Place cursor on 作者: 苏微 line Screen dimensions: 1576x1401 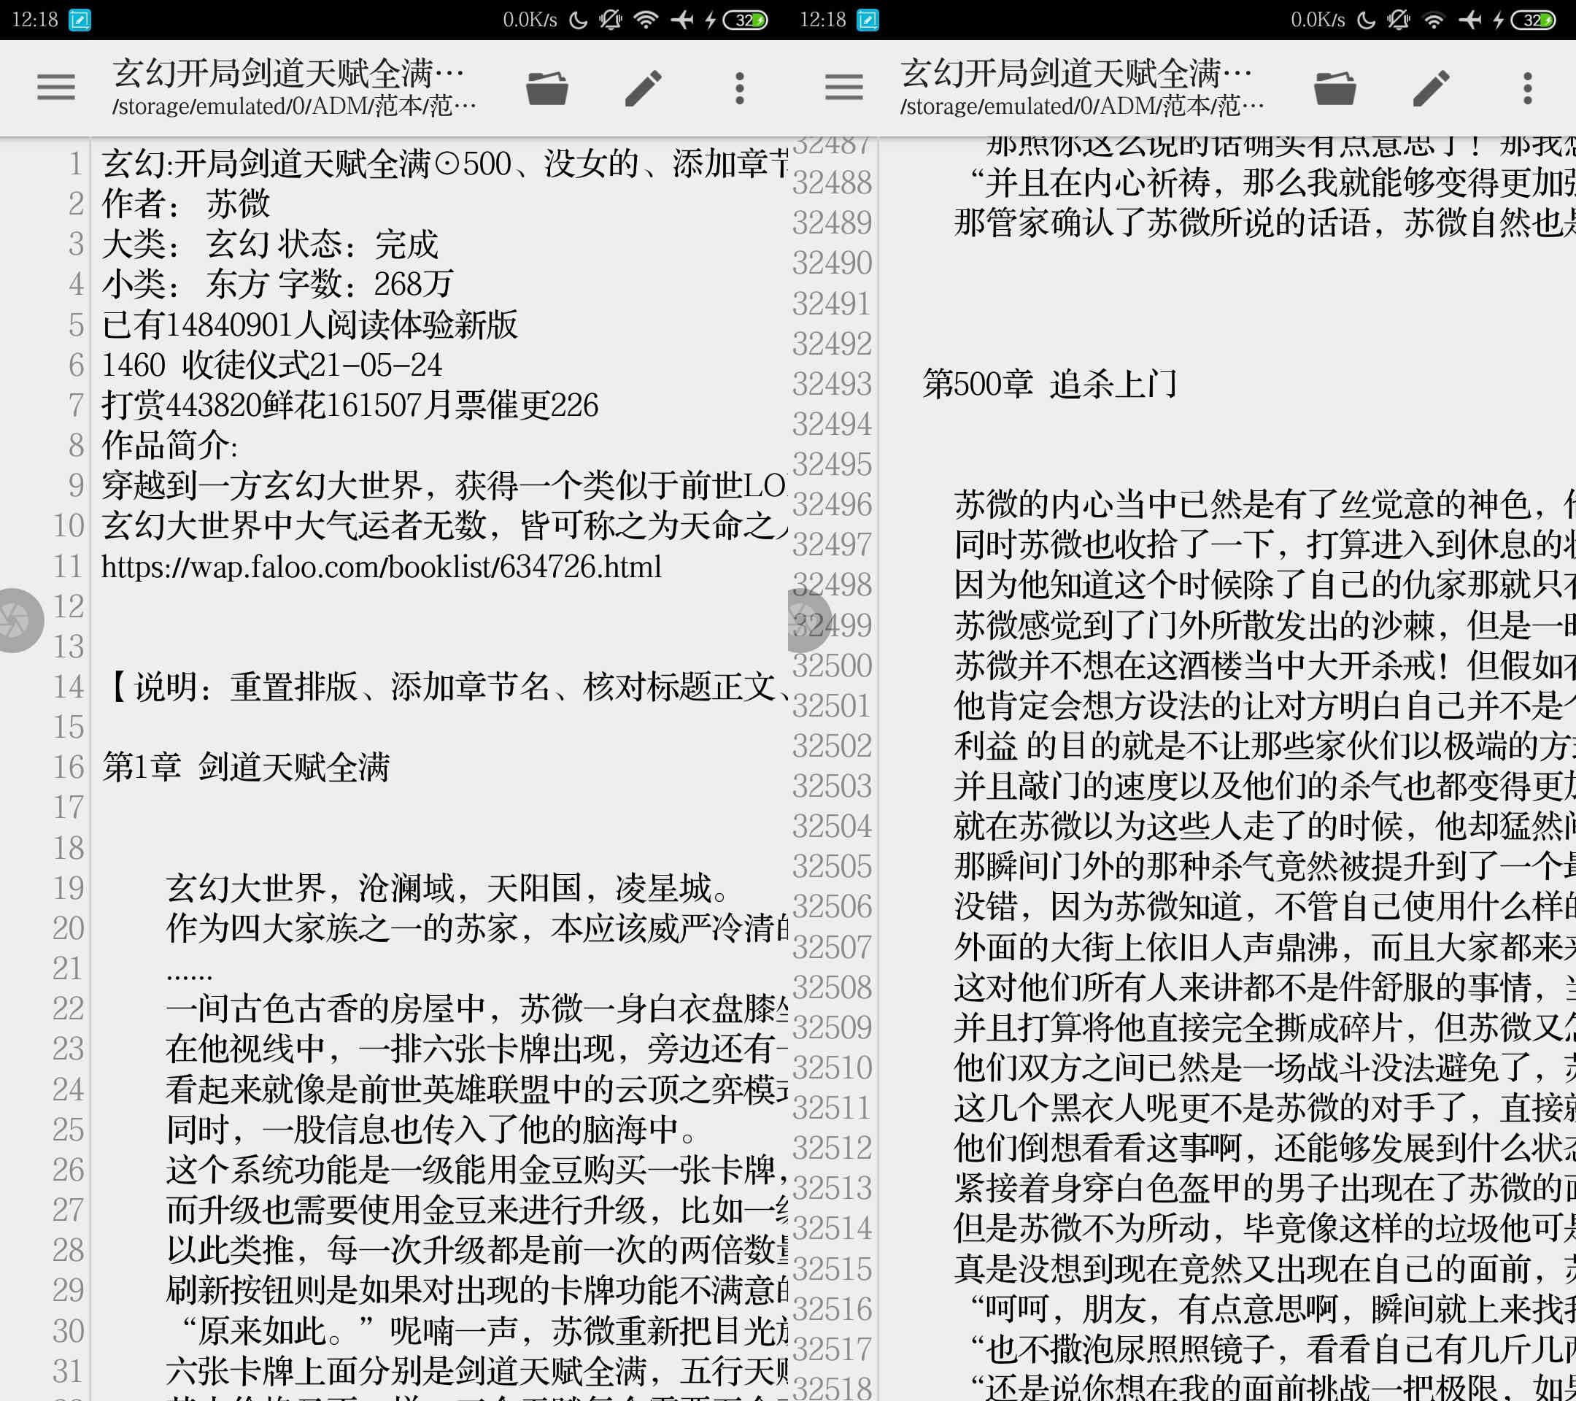[186, 204]
